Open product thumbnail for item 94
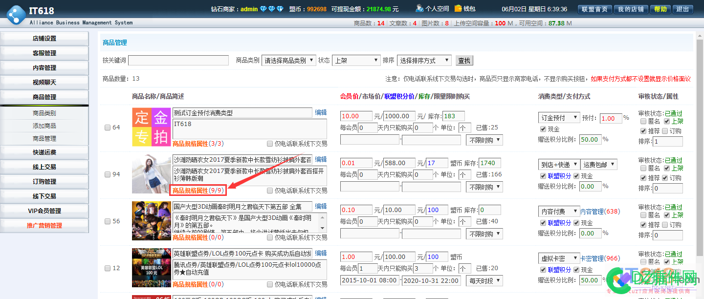The image size is (704, 299). tap(151, 174)
